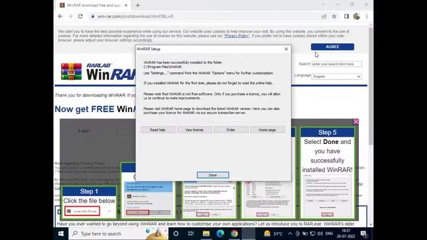The height and width of the screenshot is (240, 427).
Task: Open a new browser tab
Action: tap(138, 5)
